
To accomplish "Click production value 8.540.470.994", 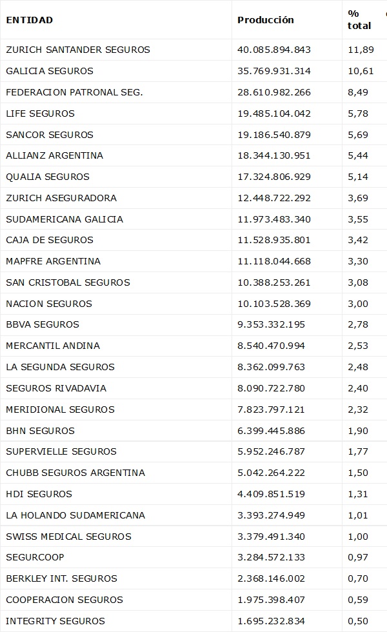I will point(271,346).
